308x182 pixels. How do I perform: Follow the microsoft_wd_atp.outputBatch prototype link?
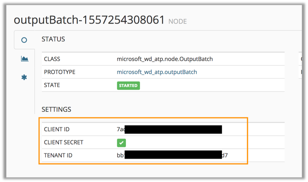(157, 72)
